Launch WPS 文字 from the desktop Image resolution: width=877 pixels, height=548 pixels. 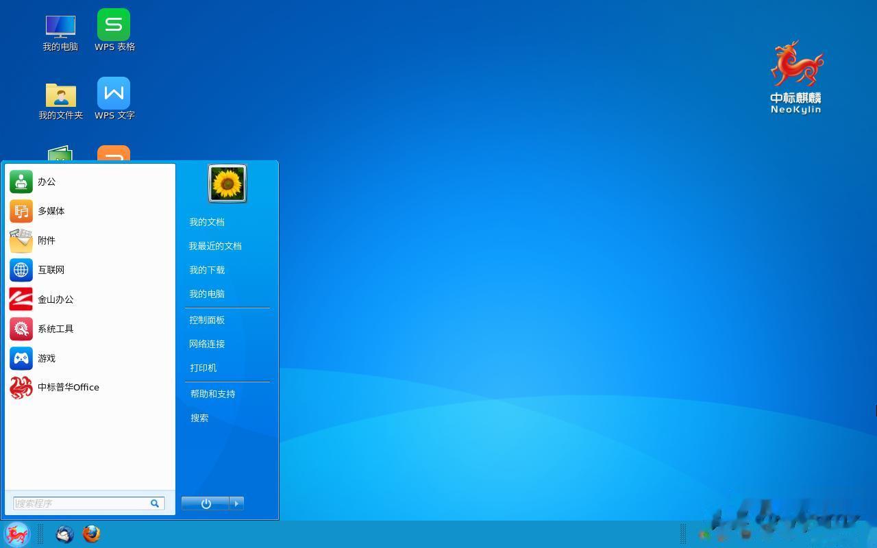114,100
